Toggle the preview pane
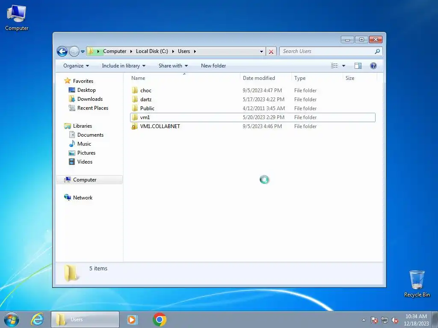 (358, 66)
